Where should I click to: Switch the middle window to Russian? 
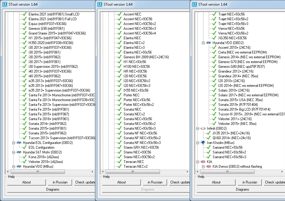pyautogui.click(x=155, y=182)
